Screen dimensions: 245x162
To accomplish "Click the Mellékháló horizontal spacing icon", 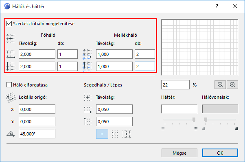I will 87,54.
